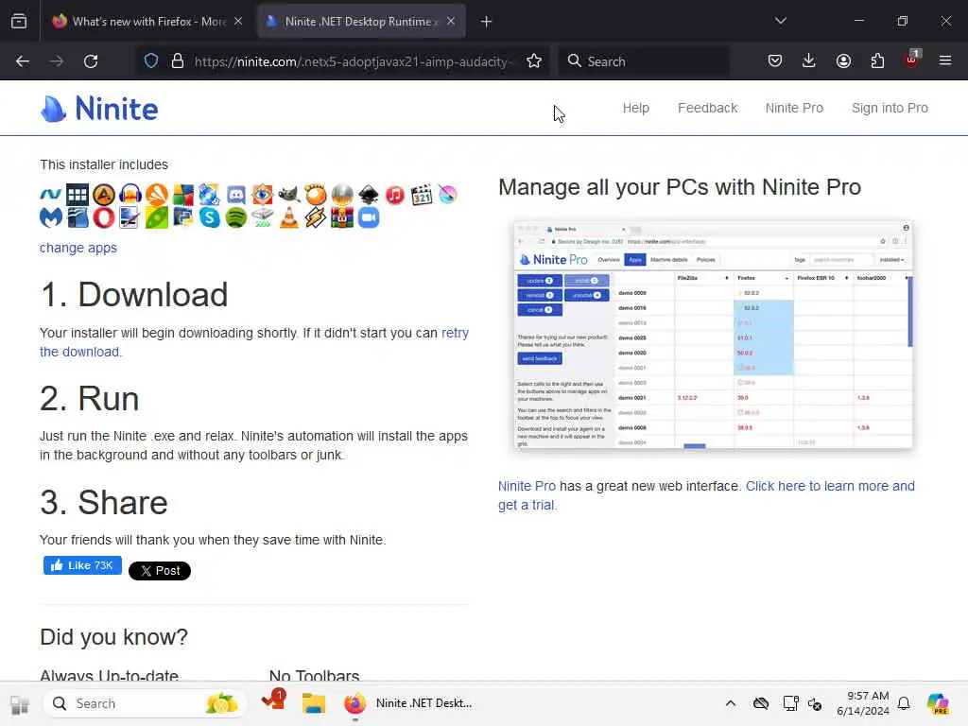The height and width of the screenshot is (726, 968).
Task: Click the VLC traffic cone icon
Action: coord(289,217)
